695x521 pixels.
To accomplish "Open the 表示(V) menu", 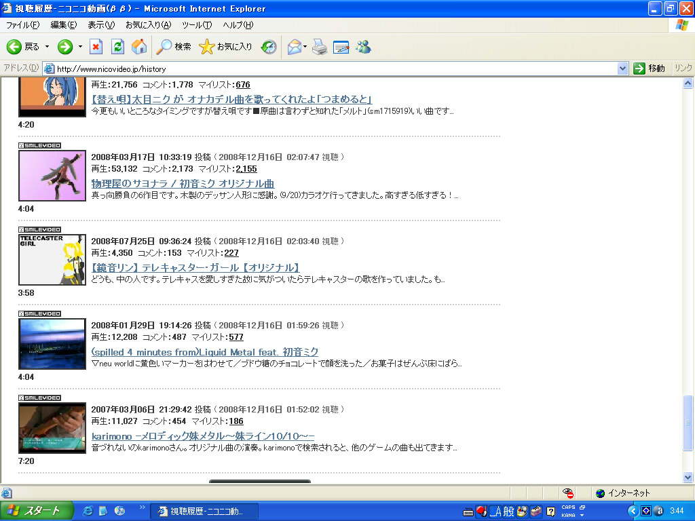I will click(x=101, y=25).
